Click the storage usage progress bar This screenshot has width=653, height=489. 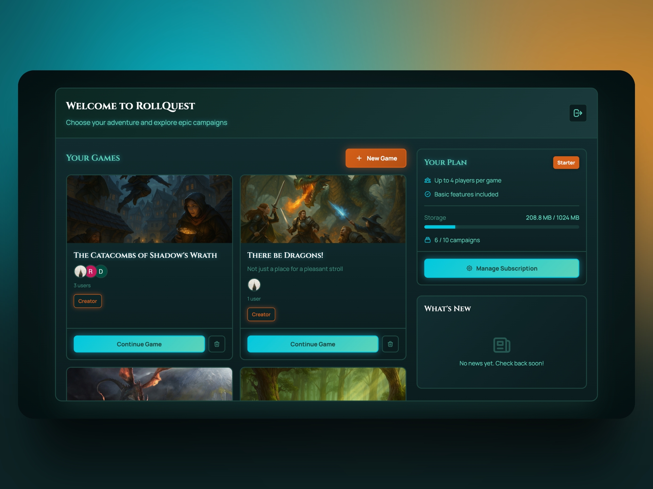tap(501, 227)
